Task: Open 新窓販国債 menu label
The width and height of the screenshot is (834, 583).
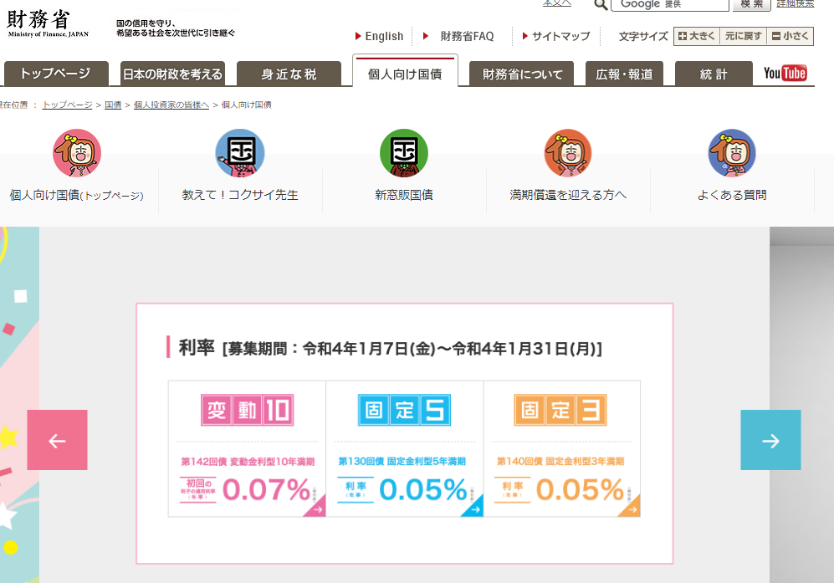Action: tap(404, 195)
